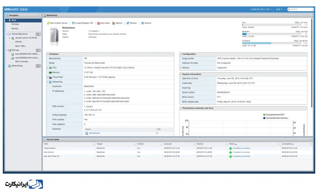
Task: Open Completed successfully link for Update Options
Action: coord(241,148)
